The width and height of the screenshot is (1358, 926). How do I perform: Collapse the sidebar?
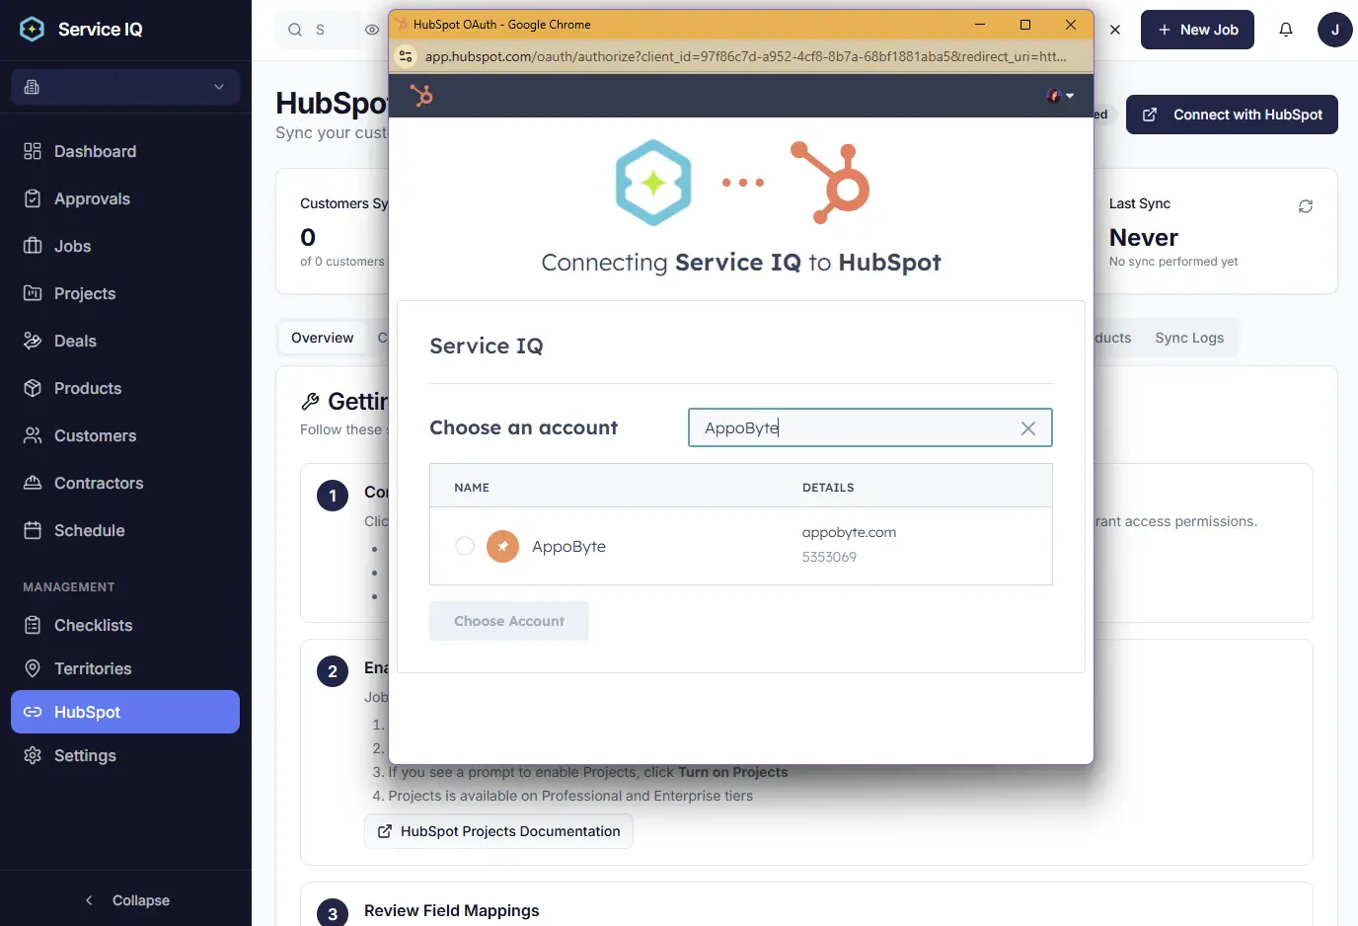click(x=126, y=900)
